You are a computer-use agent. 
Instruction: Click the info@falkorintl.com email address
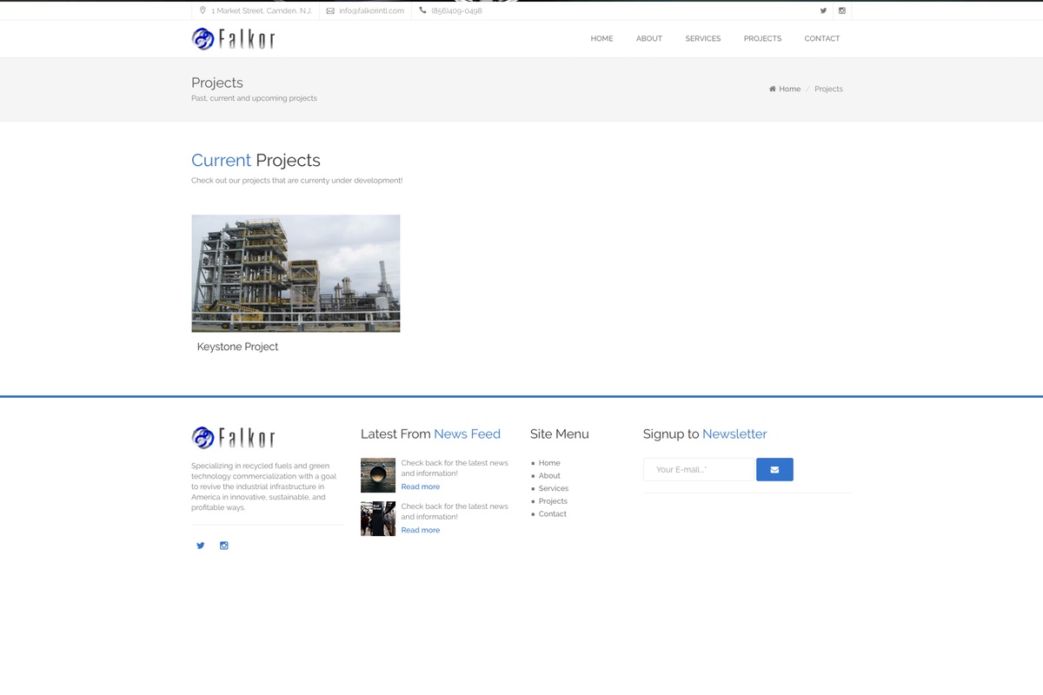point(371,11)
